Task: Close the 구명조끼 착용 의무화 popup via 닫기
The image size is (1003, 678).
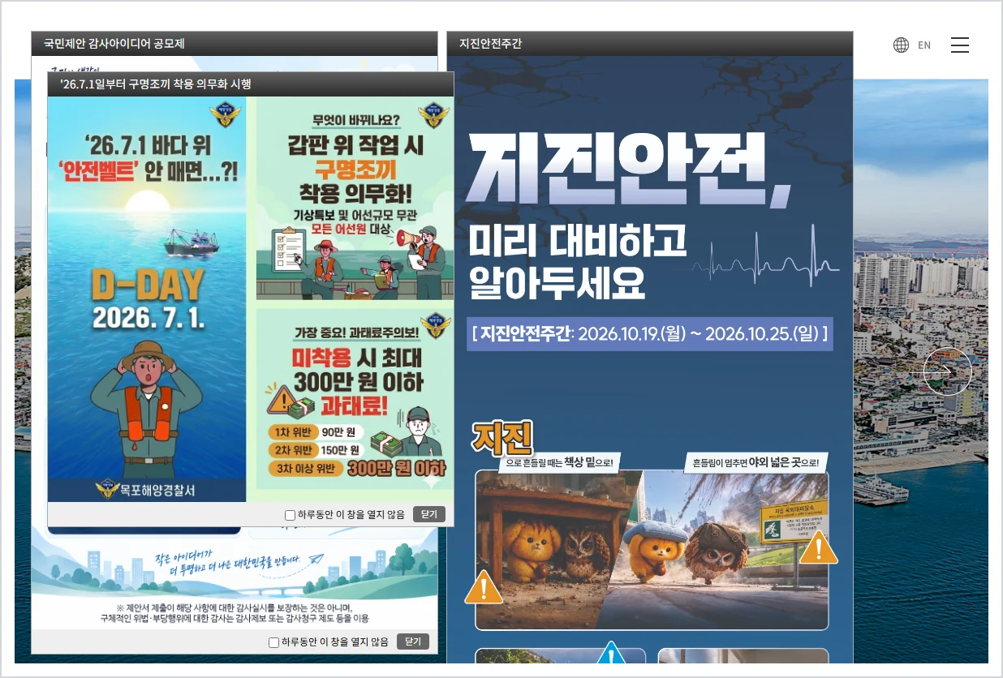Action: point(429,514)
